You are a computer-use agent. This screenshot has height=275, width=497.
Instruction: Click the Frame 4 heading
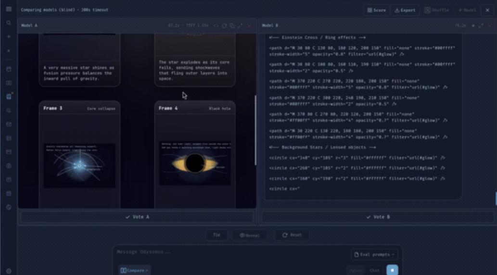pos(168,108)
